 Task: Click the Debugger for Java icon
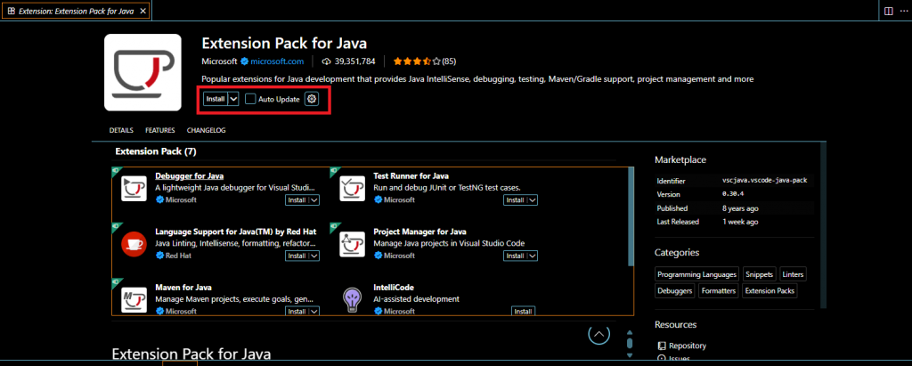coord(134,189)
